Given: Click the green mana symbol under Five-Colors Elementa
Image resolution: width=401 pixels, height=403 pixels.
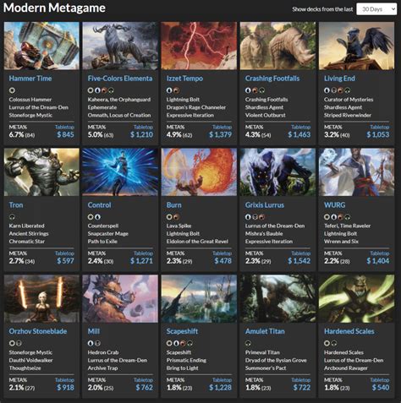Looking at the screenshot, I should (x=111, y=90).
